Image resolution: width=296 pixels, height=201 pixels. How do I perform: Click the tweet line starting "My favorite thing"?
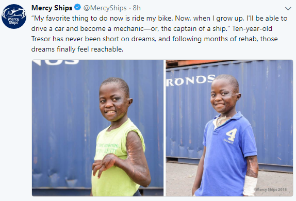tap(159, 19)
